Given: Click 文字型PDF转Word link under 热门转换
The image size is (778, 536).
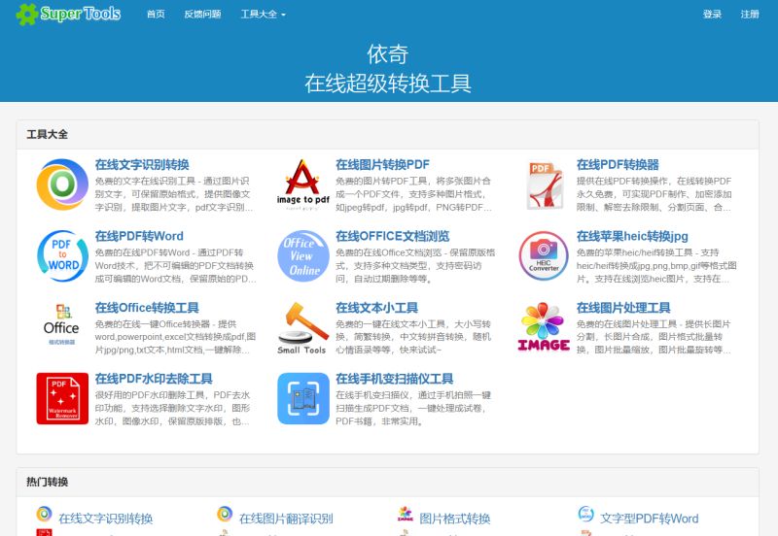Looking at the screenshot, I should click(x=649, y=519).
